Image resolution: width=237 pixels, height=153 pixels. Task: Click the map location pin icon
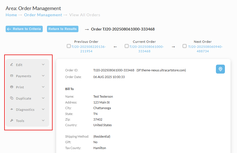pos(220,69)
